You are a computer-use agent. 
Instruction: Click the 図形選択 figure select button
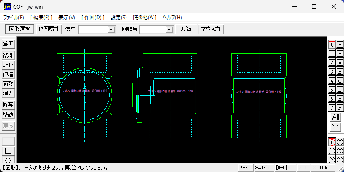(19, 29)
